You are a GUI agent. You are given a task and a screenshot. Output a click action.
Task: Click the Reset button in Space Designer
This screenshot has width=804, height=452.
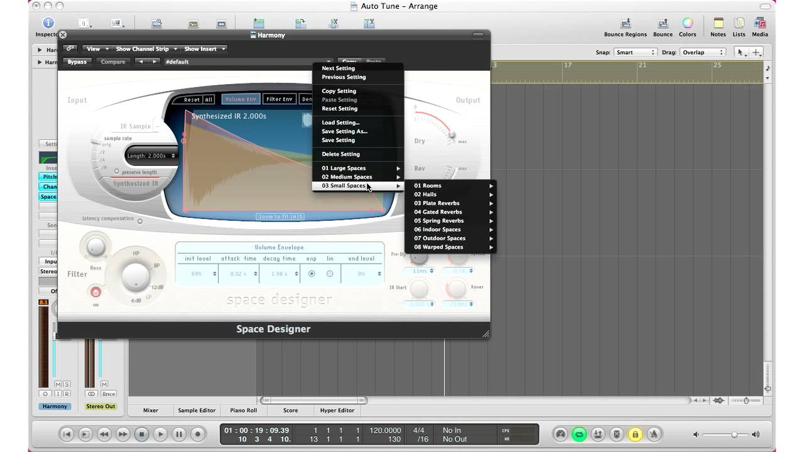pos(192,100)
